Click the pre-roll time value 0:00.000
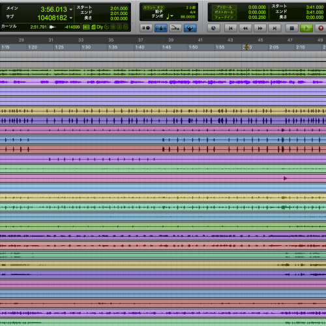This screenshot has width=326, height=326. [257, 7]
